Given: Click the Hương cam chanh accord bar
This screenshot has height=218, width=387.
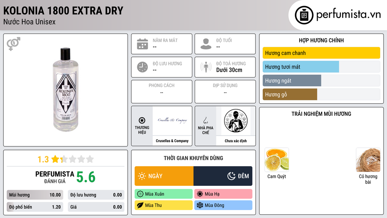Looking at the screenshot, I should 321,53.
